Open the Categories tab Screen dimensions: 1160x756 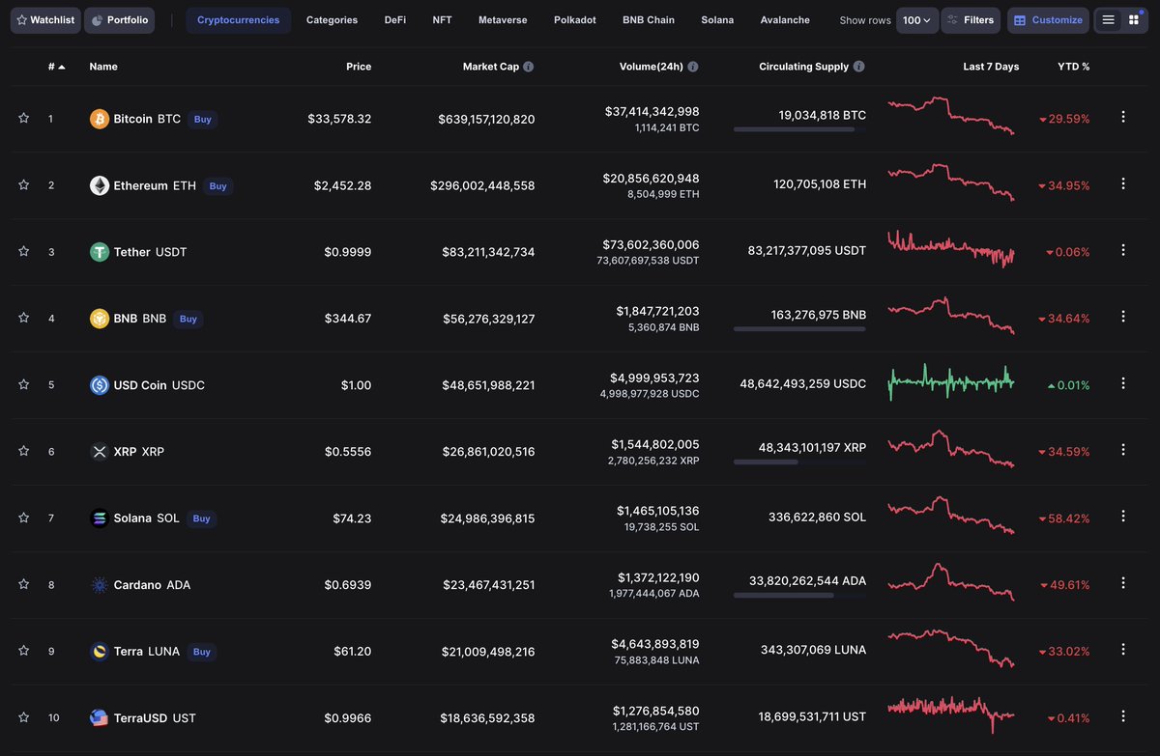[x=332, y=20]
